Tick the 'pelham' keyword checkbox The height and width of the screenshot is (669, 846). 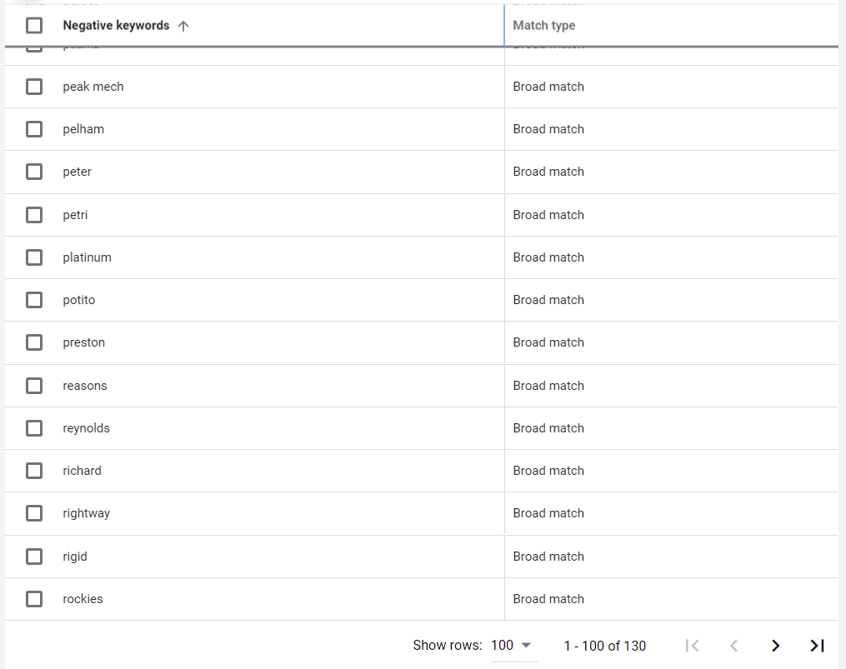pos(34,129)
